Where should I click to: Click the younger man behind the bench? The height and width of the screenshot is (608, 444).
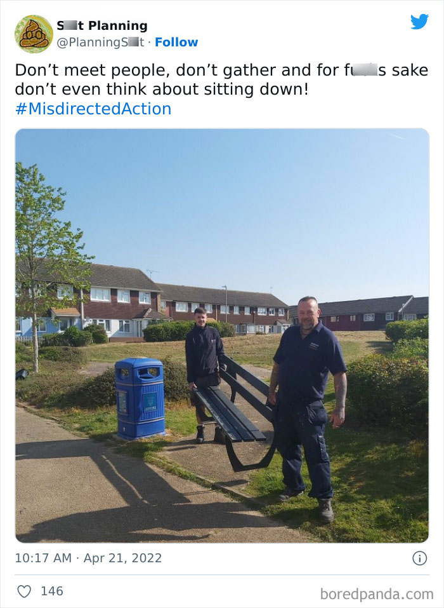pos(204,374)
